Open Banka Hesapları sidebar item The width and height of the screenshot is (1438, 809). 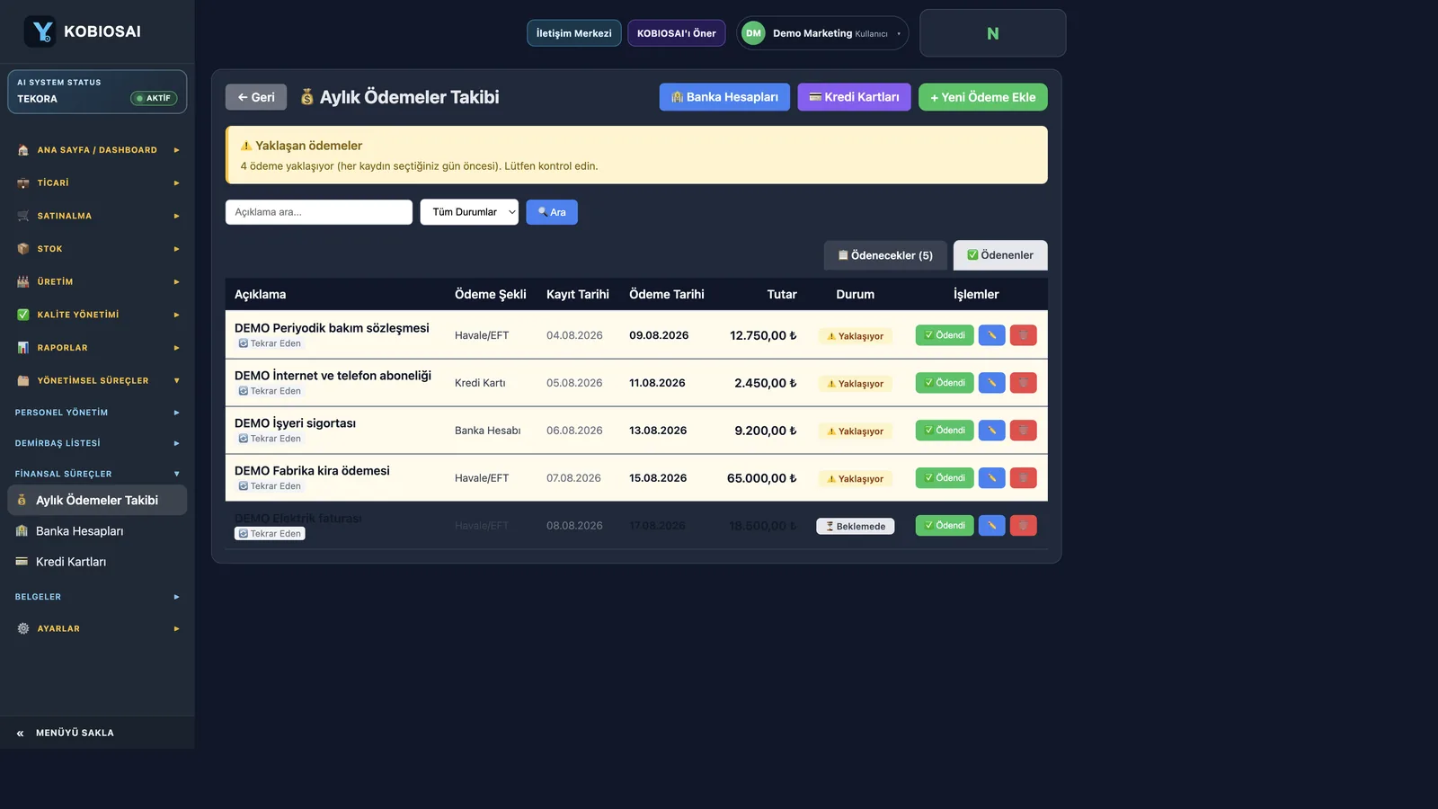97,531
